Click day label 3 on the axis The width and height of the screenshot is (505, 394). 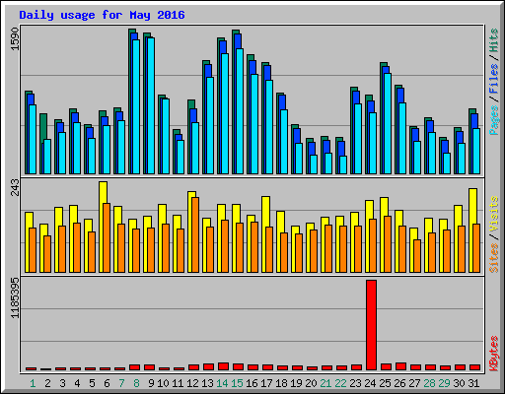coord(62,383)
